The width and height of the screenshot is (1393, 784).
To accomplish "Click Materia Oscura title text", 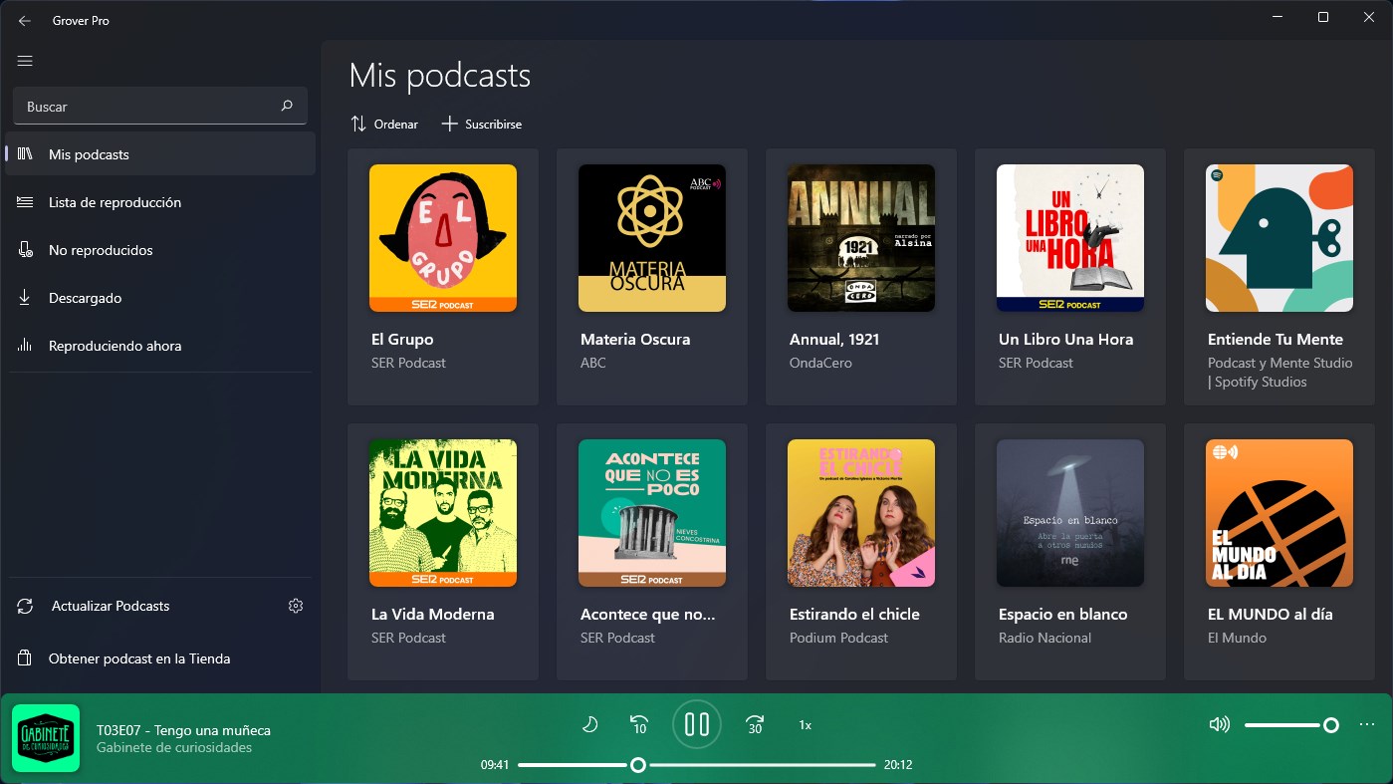I will click(635, 340).
